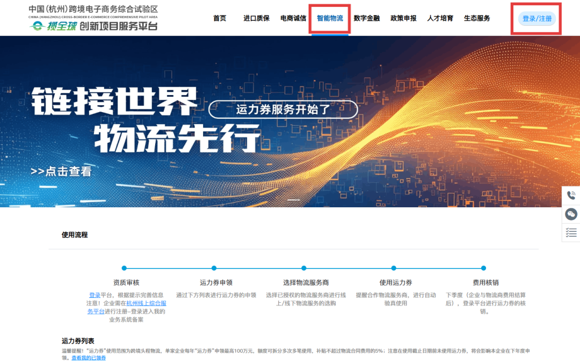Click the 费用核销 step label
This screenshot has height=364, width=580.
click(485, 282)
